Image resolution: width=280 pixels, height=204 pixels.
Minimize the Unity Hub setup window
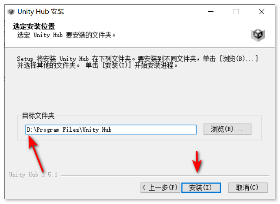[211, 12]
